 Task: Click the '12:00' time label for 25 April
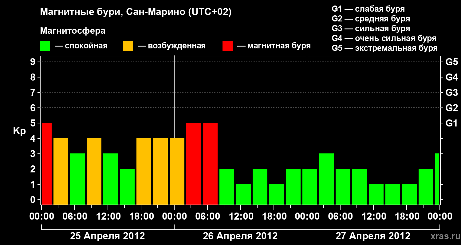[108, 216]
